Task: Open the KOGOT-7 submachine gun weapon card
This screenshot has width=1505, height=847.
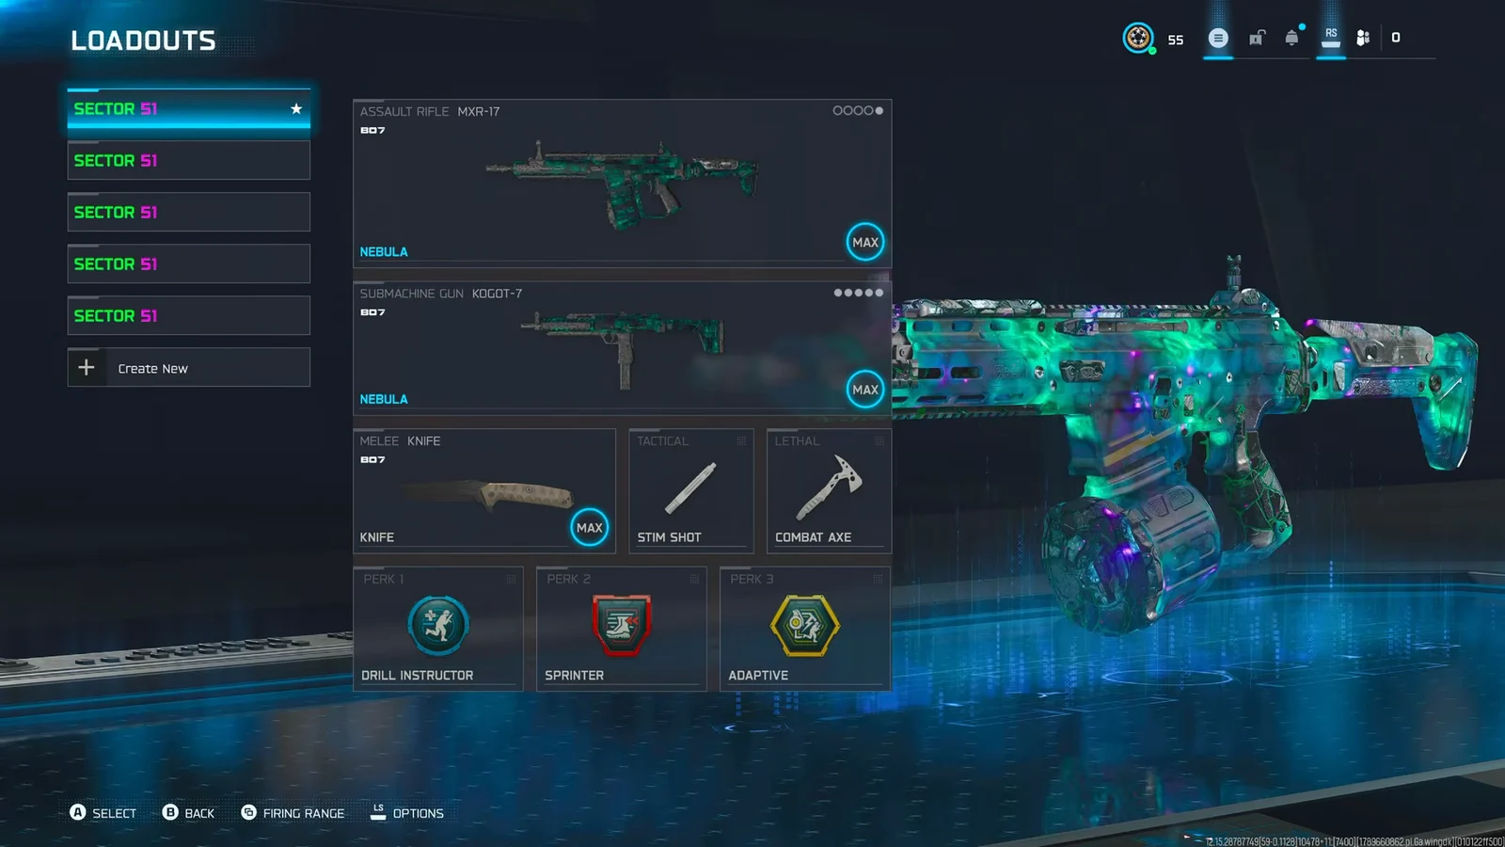Action: pos(622,348)
